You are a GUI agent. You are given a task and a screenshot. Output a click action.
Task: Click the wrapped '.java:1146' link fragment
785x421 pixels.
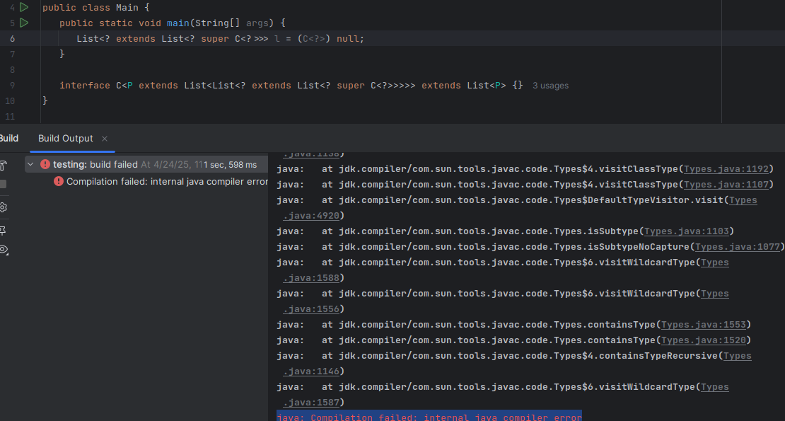[x=311, y=371]
